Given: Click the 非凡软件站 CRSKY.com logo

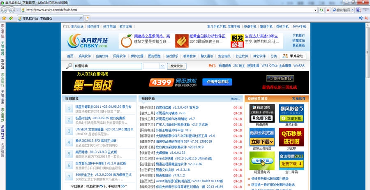Looking at the screenshot, I should (x=88, y=41).
